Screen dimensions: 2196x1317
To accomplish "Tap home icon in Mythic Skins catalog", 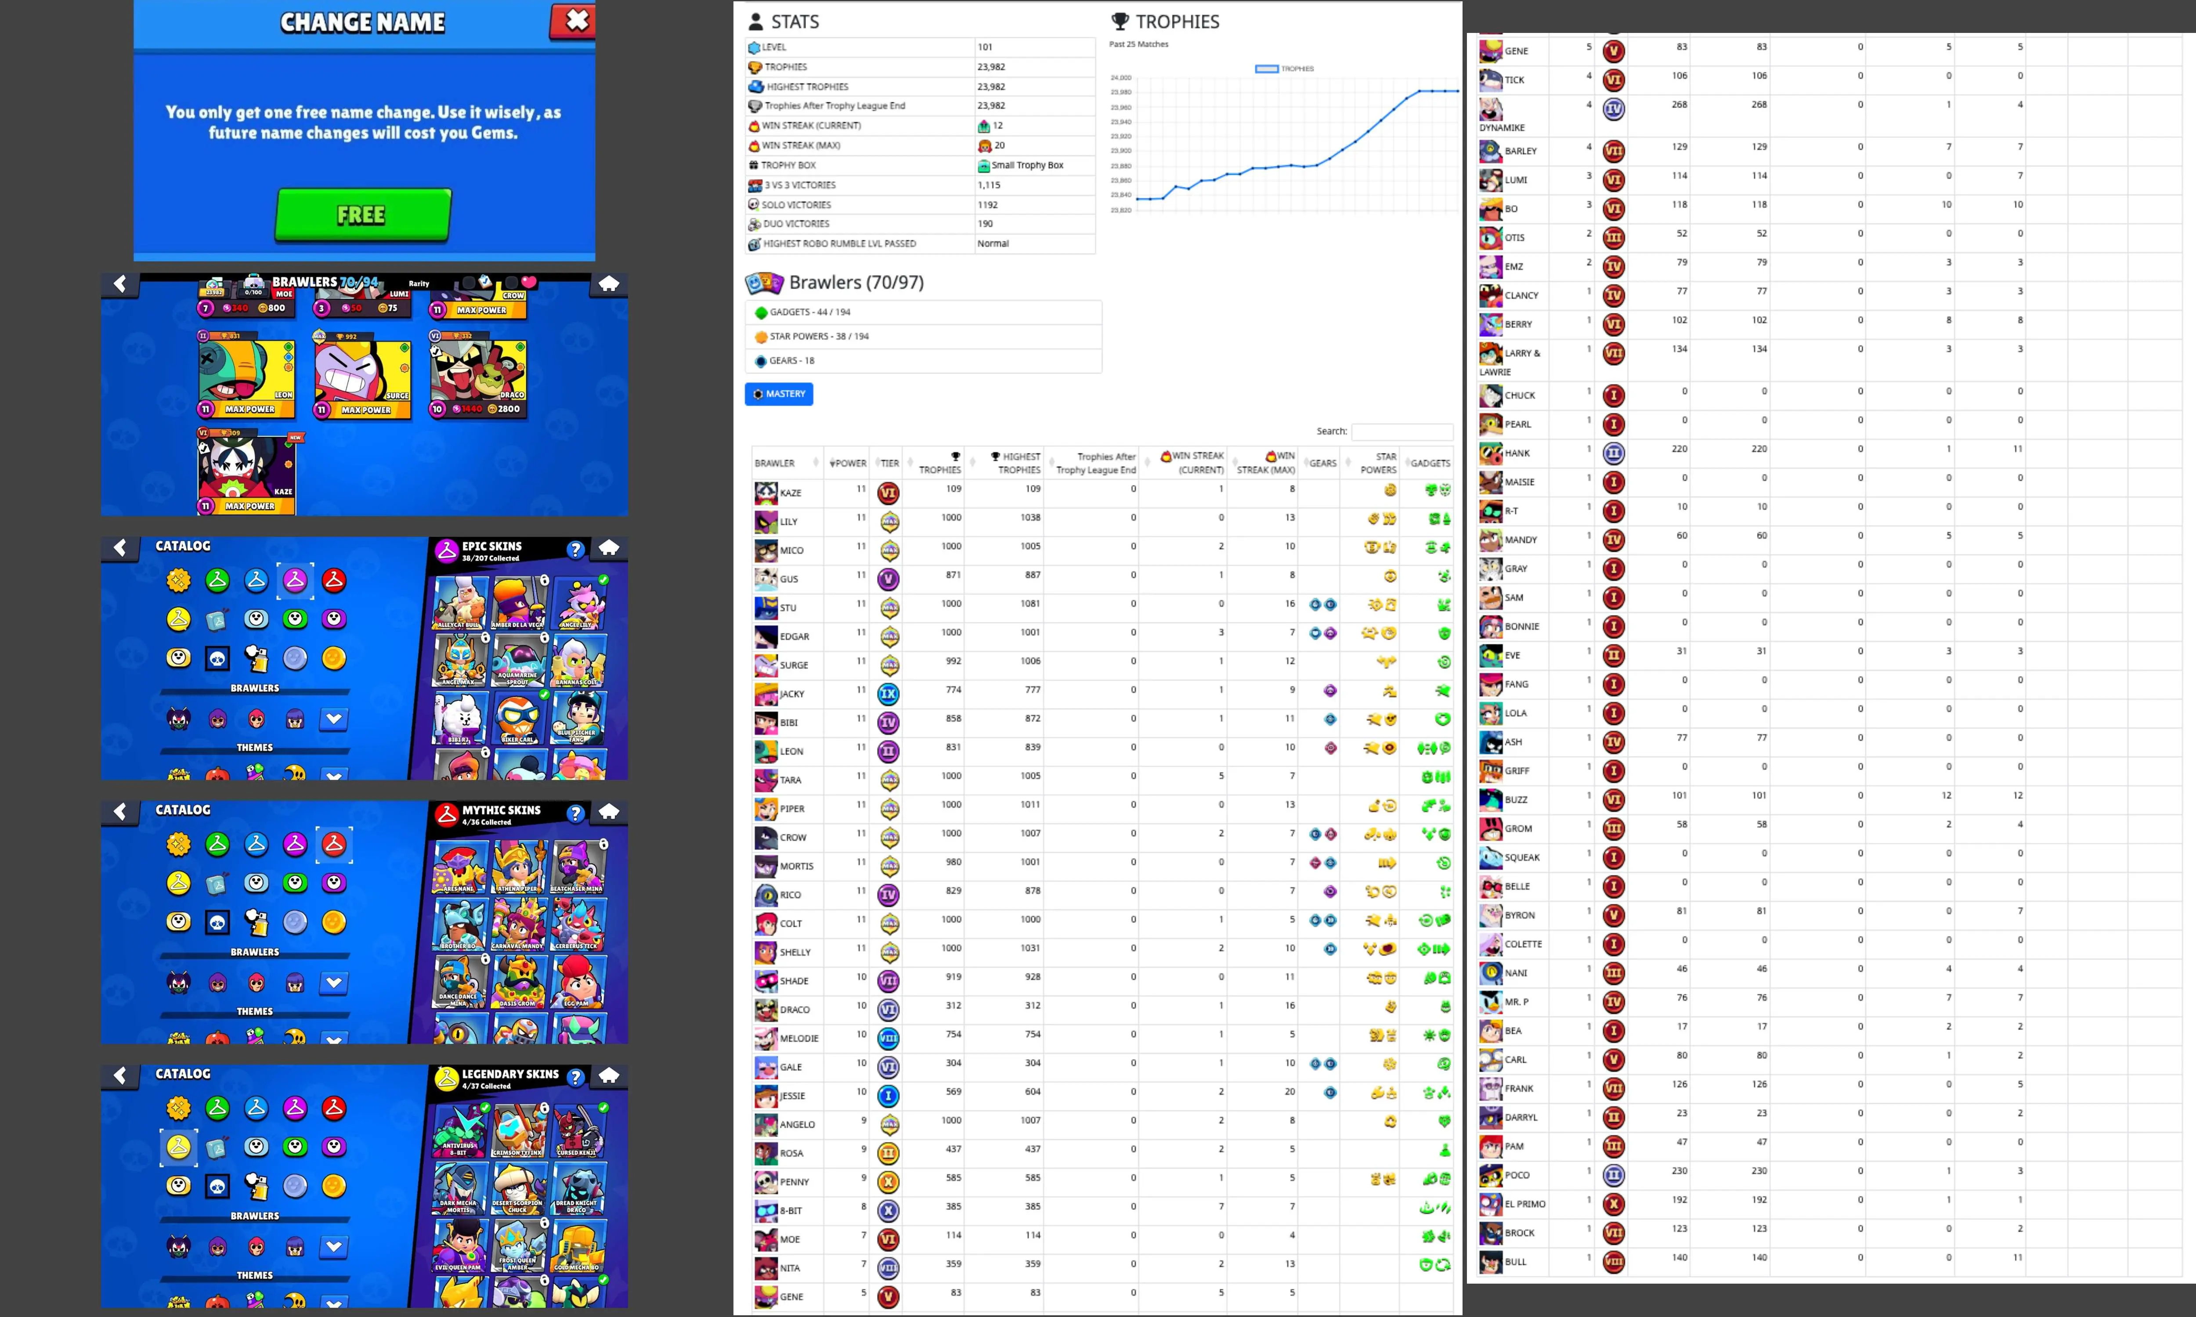I will 609,811.
